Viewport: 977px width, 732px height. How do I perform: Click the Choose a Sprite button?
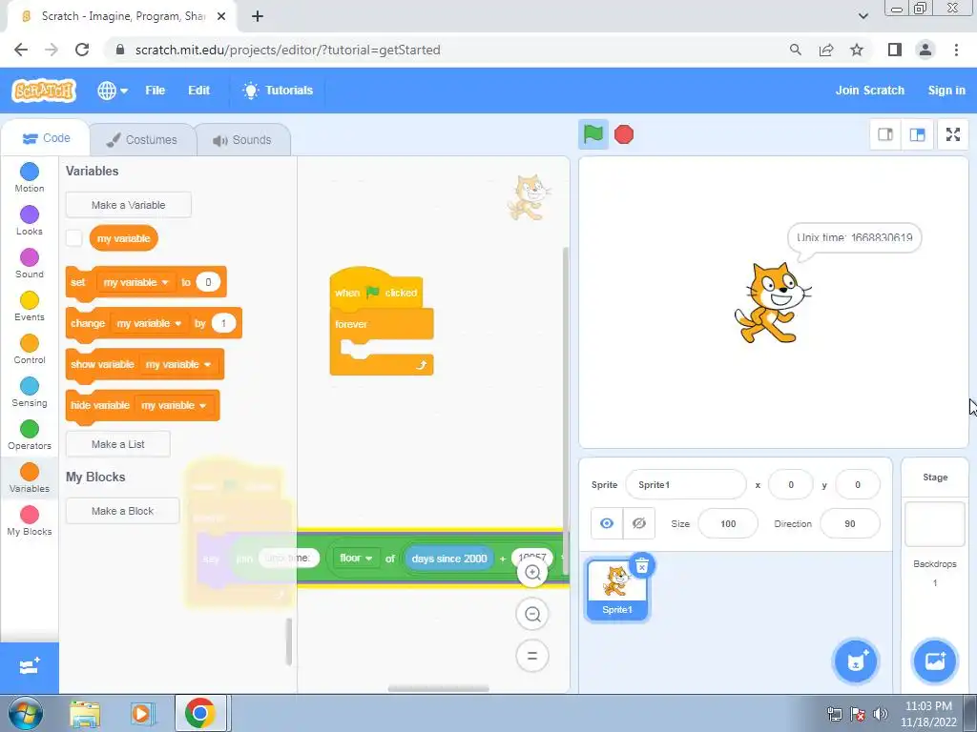pos(856,661)
